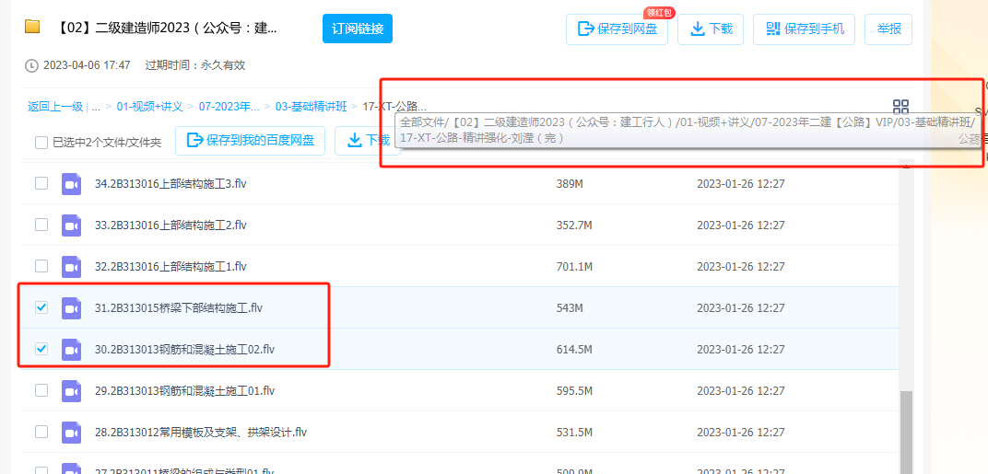Click the collapsed '...' breadcrumb item
Viewport: 988px width, 474px height.
click(x=96, y=107)
